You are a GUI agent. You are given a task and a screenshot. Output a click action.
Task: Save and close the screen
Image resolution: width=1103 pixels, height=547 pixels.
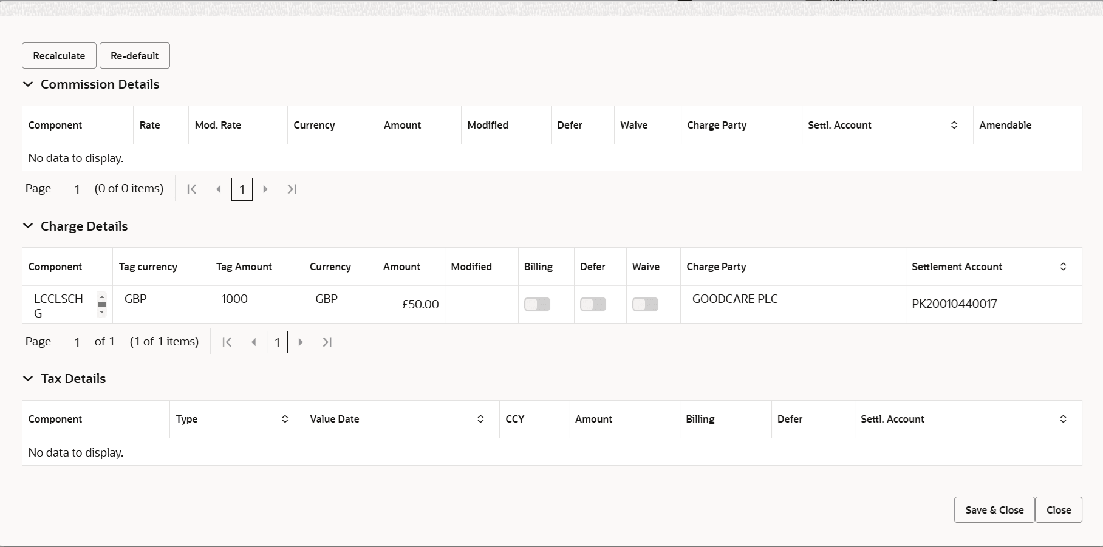[993, 509]
